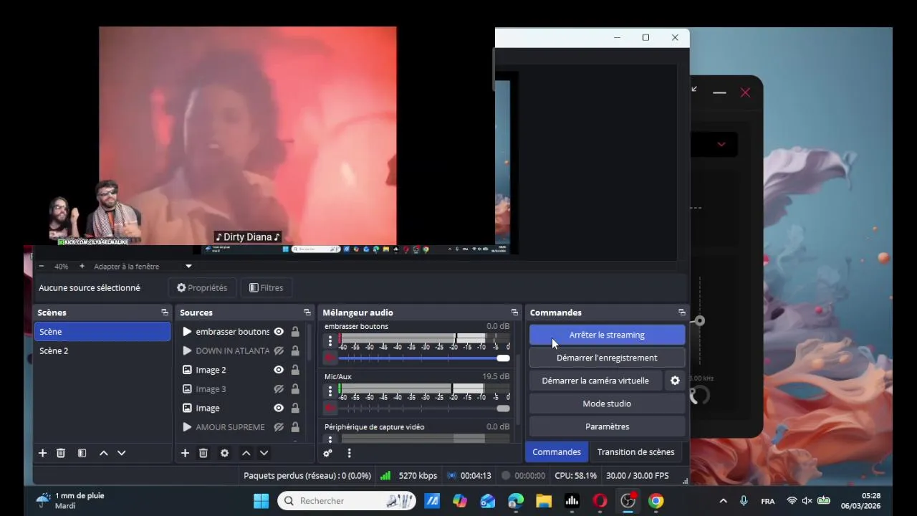Image resolution: width=917 pixels, height=516 pixels.
Task: Open scene filters icon in Scènes panel
Action: (x=82, y=453)
